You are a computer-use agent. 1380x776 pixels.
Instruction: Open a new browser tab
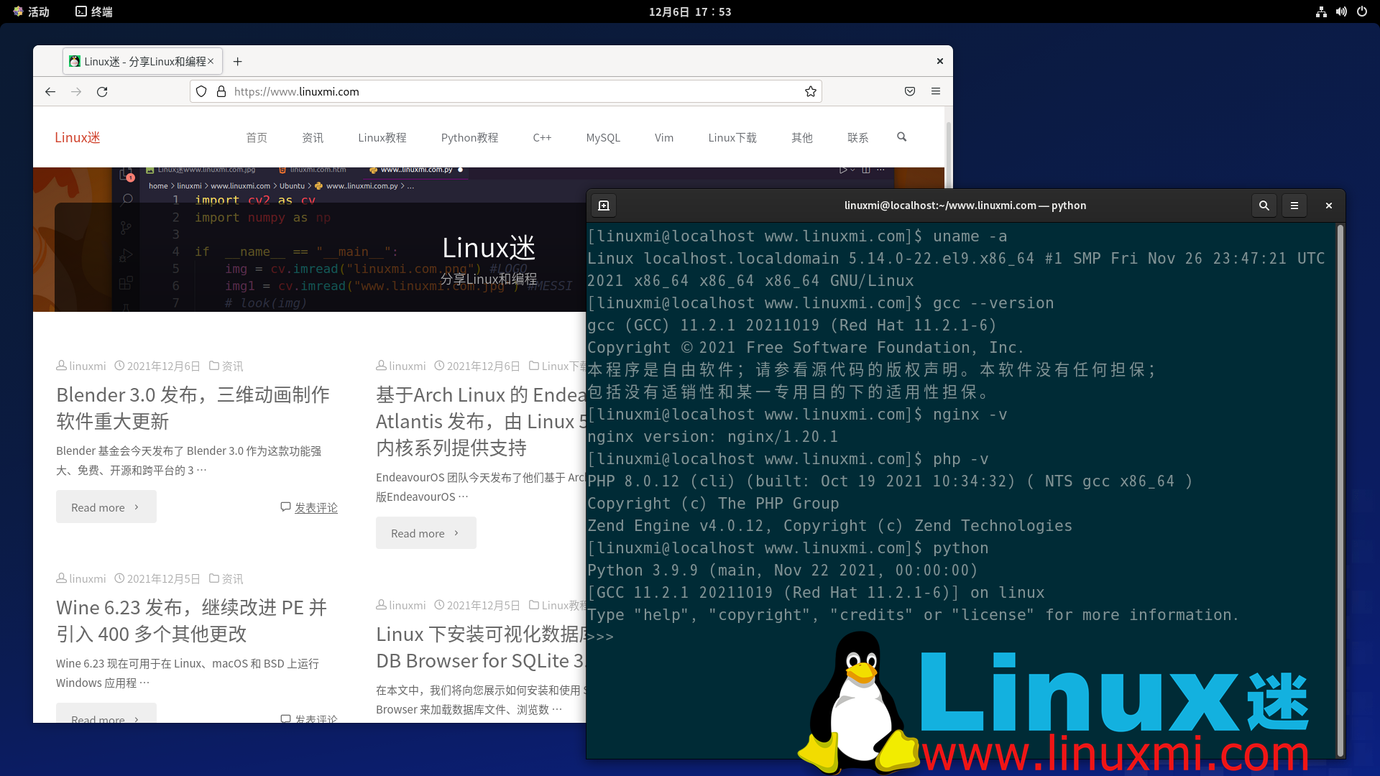pos(238,62)
